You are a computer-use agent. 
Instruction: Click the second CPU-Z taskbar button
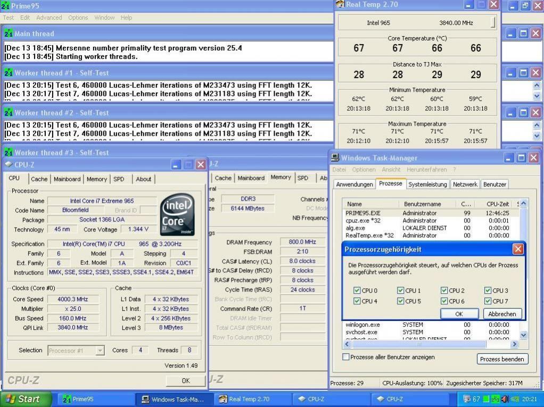click(409, 399)
